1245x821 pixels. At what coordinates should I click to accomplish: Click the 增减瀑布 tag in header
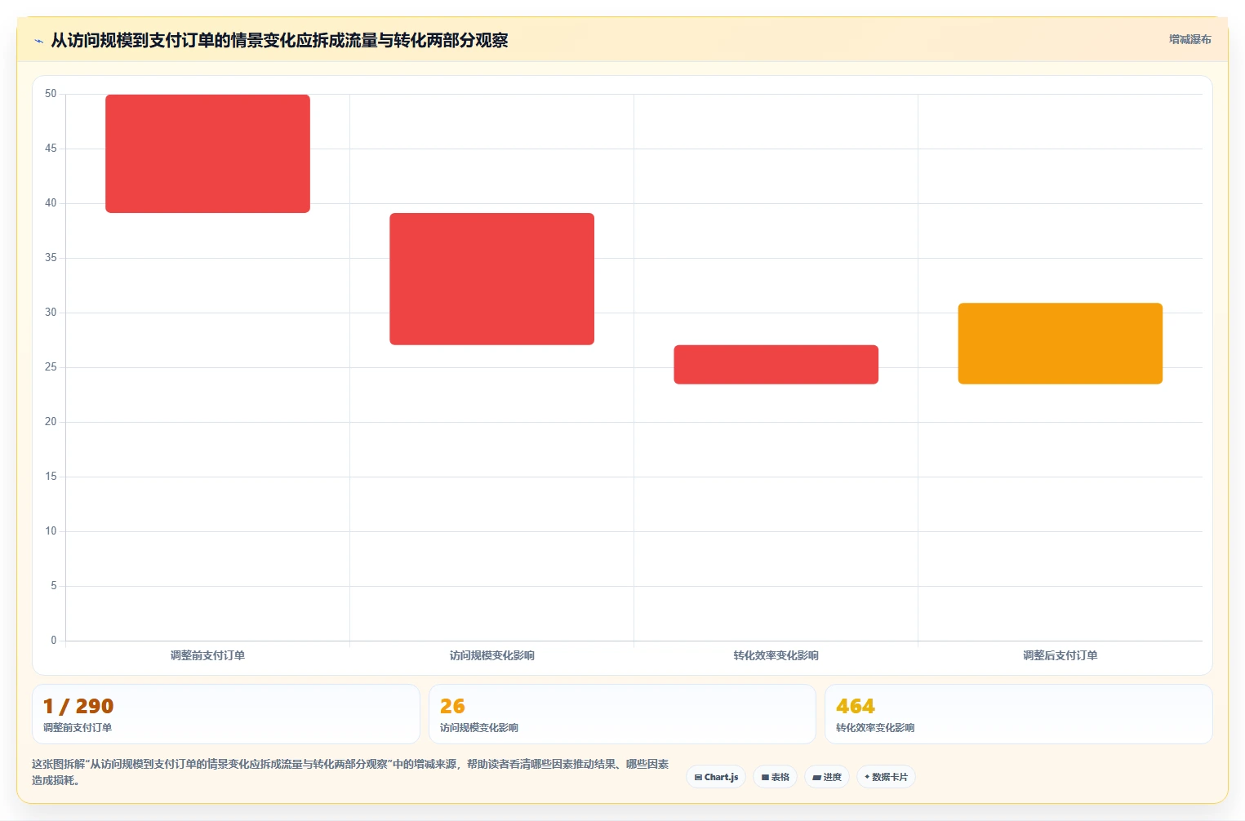click(1189, 39)
